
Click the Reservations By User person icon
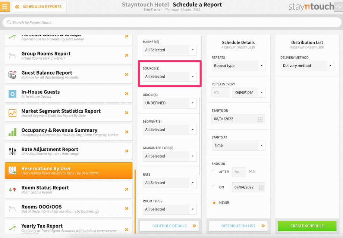click(12, 170)
